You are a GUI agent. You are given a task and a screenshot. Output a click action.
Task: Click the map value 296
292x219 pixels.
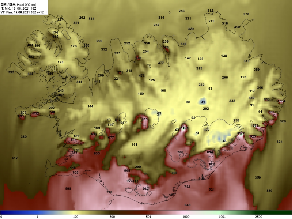tap(100, 41)
